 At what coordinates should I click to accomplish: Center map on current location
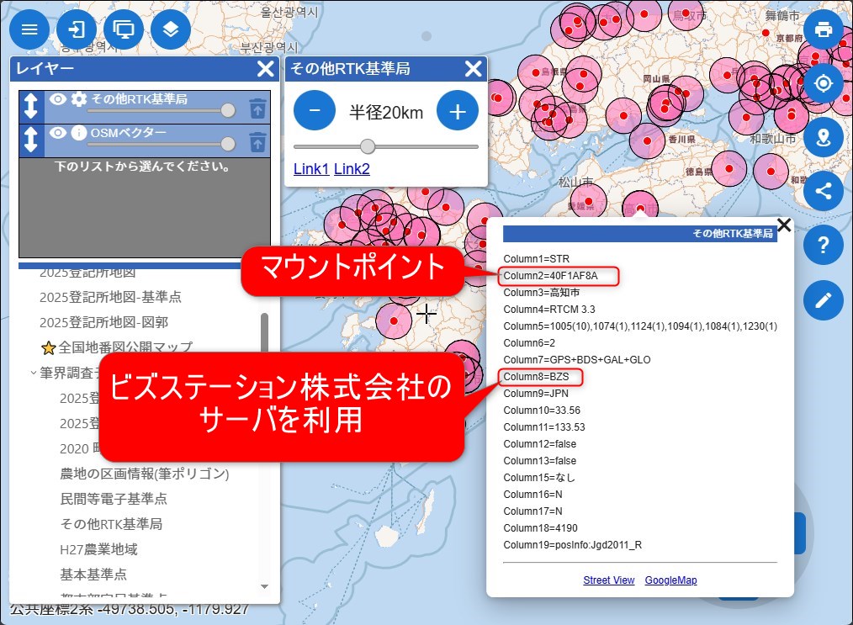tap(823, 84)
